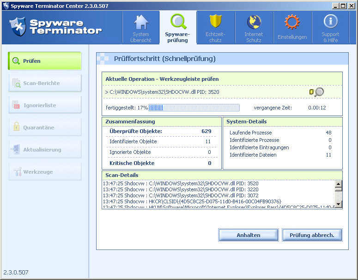Viewport: 358px width, 280px height.
Task: Maximize the Spyware Terminator window
Action: [x=343, y=6]
